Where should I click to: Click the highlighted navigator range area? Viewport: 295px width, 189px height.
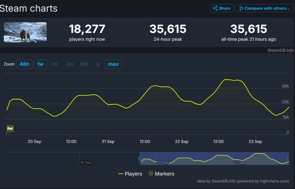click(214, 158)
